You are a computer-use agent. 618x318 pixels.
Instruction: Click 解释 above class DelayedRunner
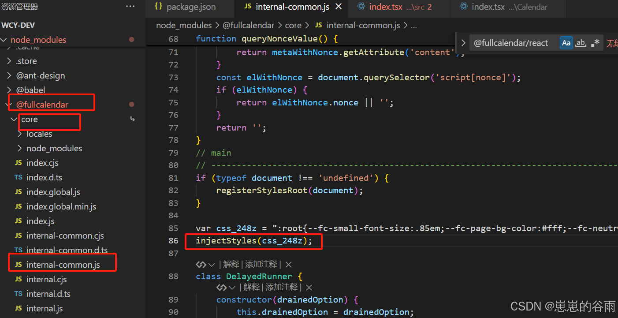click(x=231, y=264)
